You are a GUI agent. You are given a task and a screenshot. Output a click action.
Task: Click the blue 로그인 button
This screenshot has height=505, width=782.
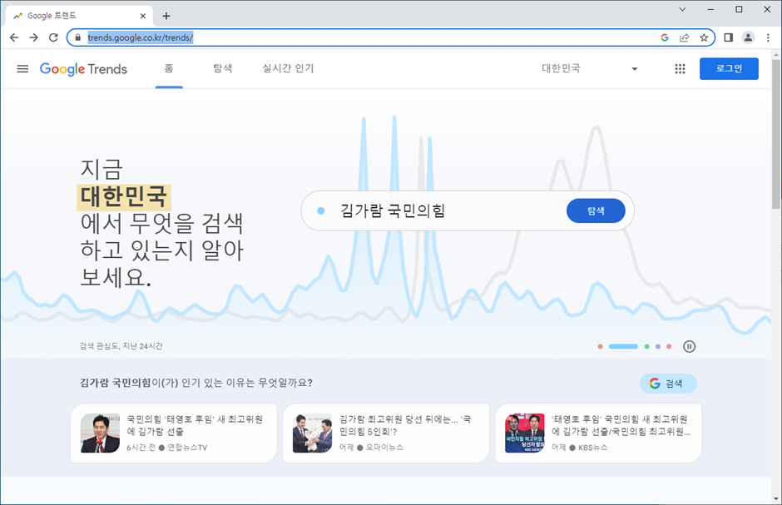(729, 69)
